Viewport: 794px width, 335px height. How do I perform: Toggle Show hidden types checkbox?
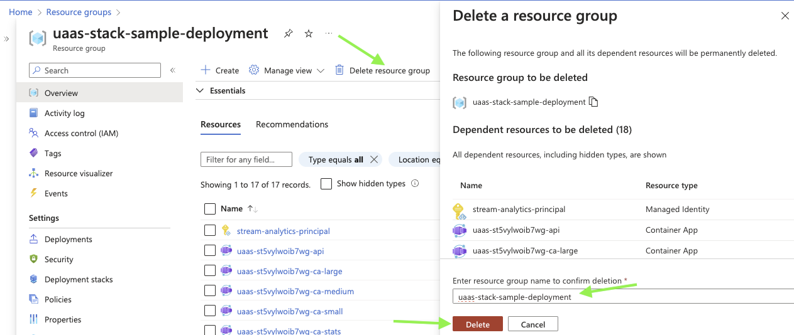point(326,184)
